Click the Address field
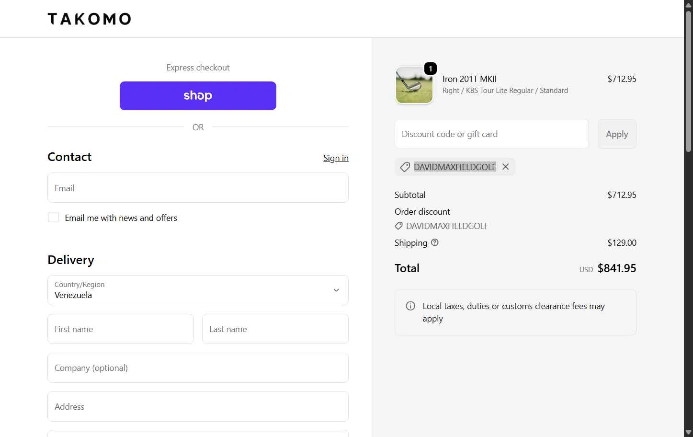Screen dimensions: 693x437 tap(198, 407)
